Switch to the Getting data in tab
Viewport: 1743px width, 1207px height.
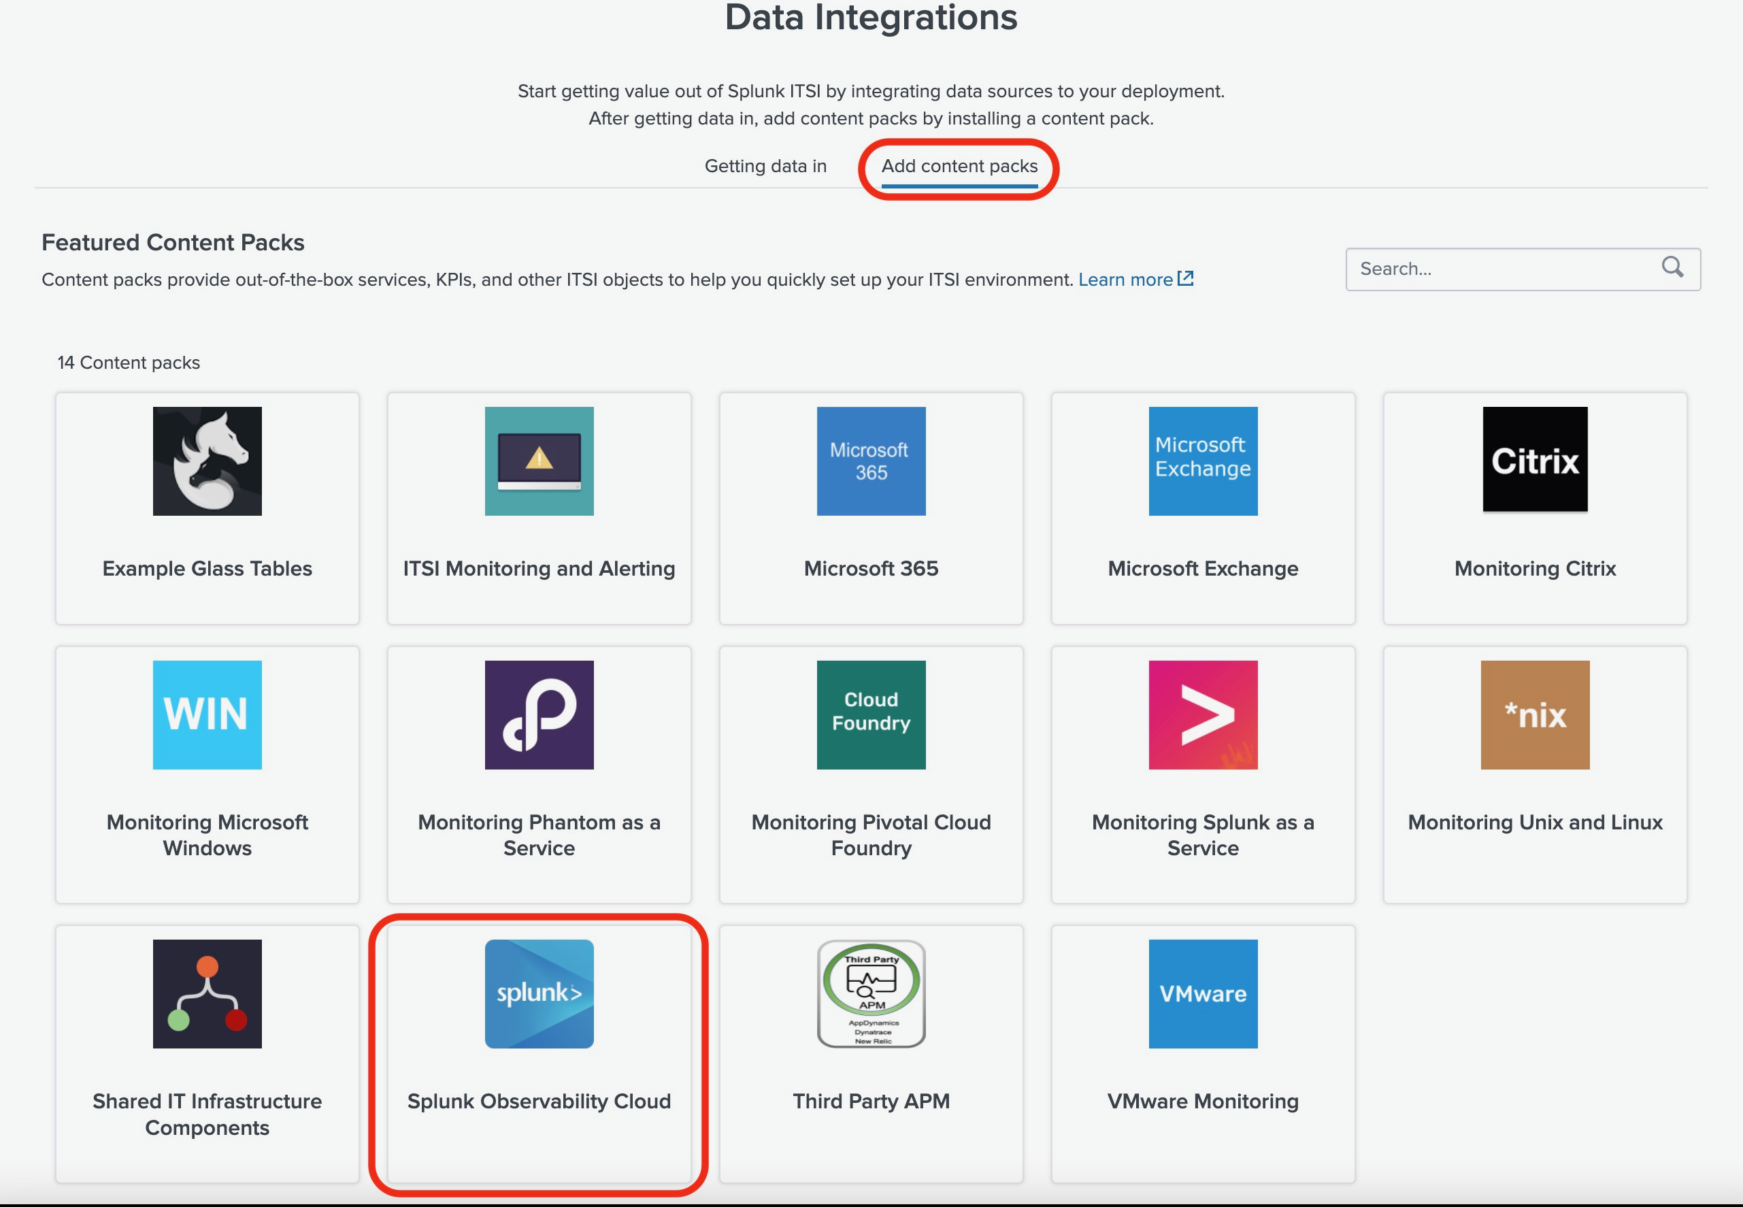pos(765,165)
